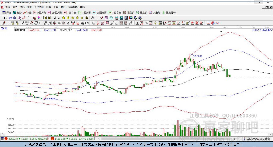
Task: Open the 六角形 hexagon tool
Action: pos(155,13)
